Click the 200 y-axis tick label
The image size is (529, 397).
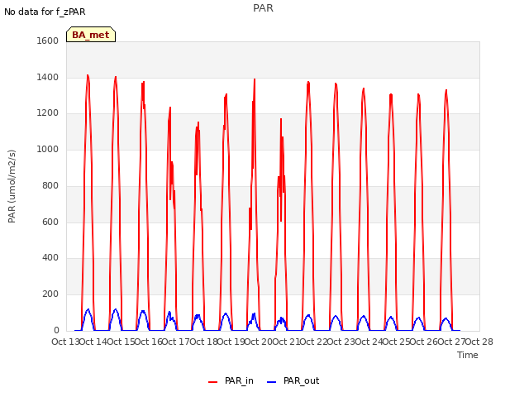(50, 294)
